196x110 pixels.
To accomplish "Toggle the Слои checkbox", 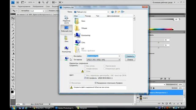I will click(x=85, y=71).
